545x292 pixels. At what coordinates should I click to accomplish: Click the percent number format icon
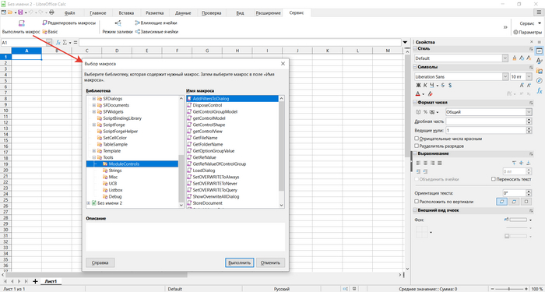[425, 112]
